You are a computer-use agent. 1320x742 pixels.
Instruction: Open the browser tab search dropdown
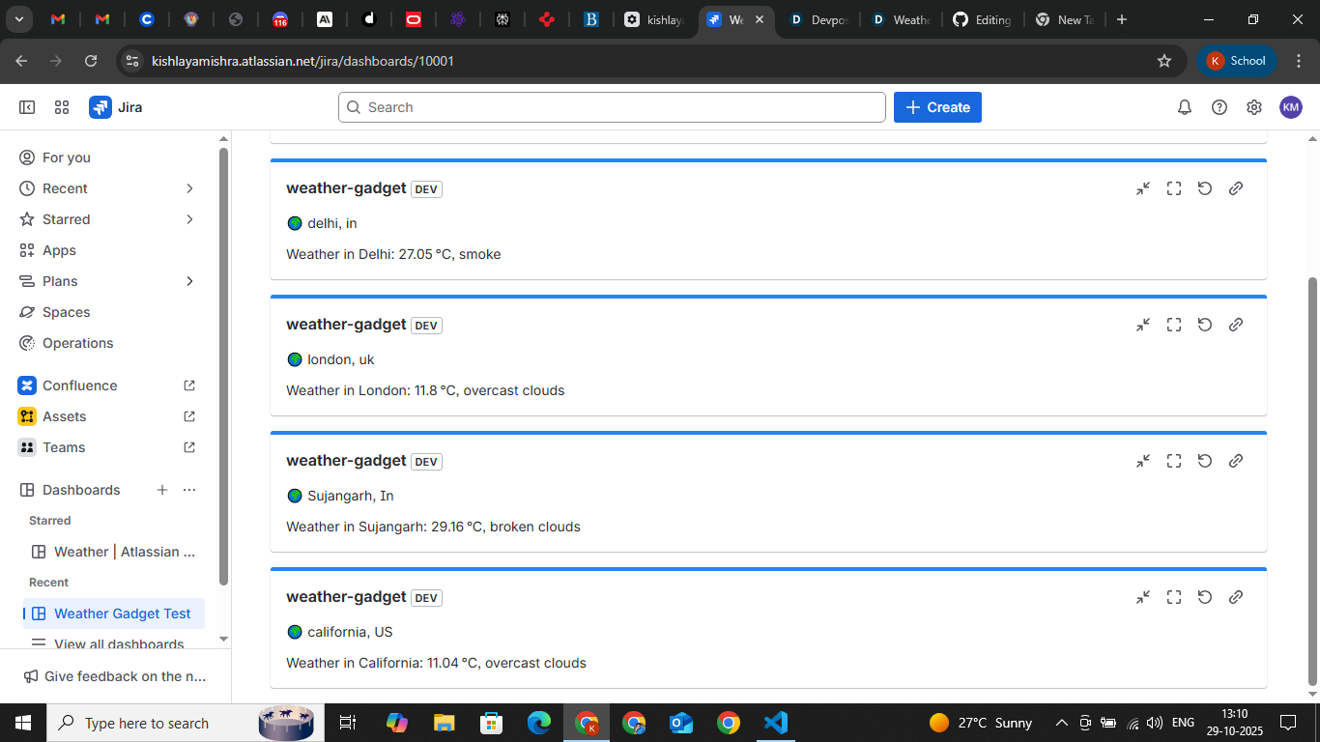(19, 19)
